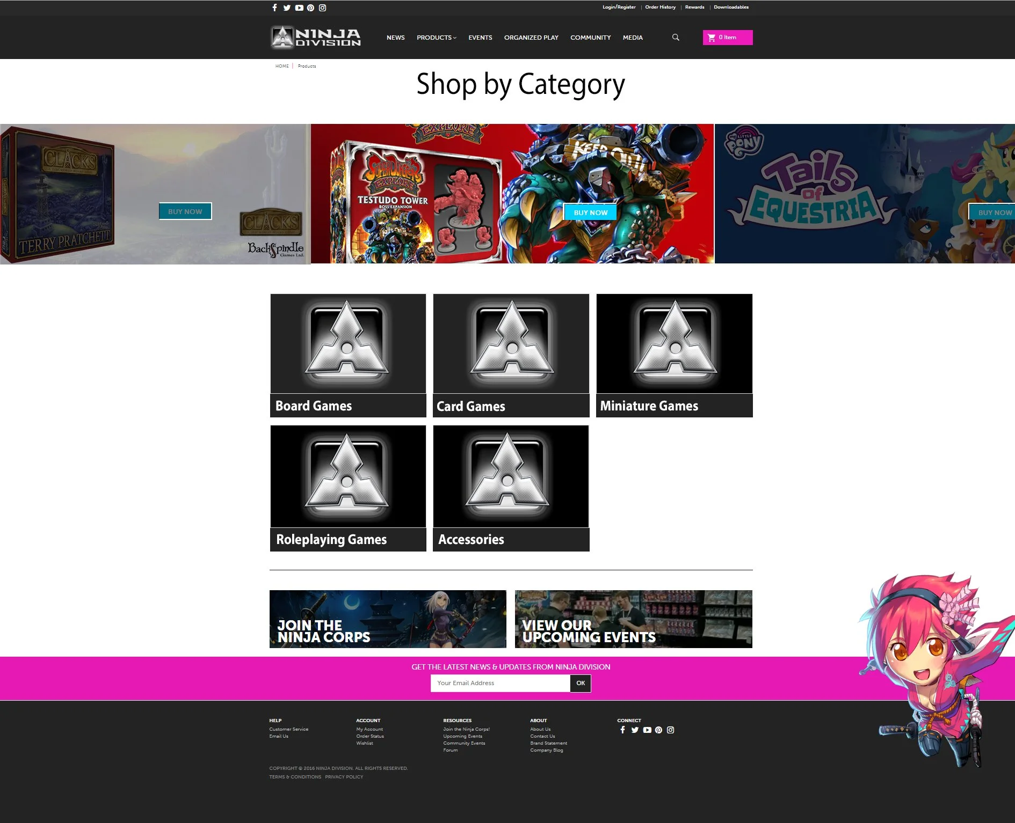The width and height of the screenshot is (1015, 823).
Task: Open the shopping cart 0 Item button
Action: pos(728,37)
